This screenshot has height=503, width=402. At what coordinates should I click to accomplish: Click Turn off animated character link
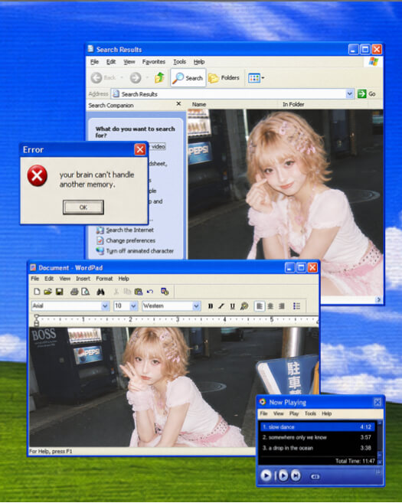(140, 251)
